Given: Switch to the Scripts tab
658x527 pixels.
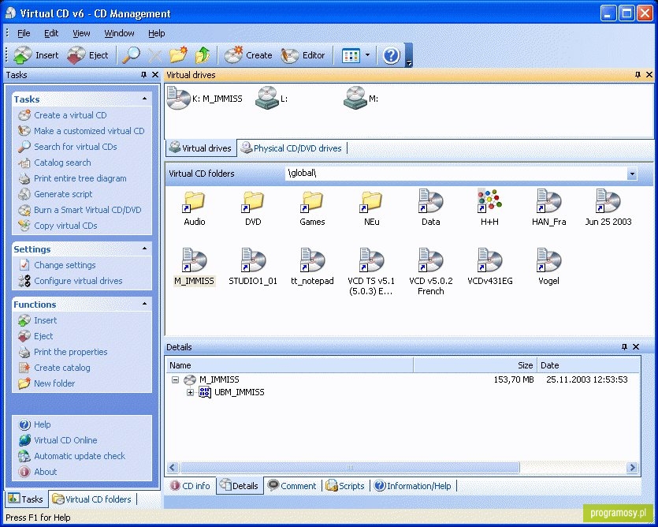Looking at the screenshot, I should click(x=345, y=486).
